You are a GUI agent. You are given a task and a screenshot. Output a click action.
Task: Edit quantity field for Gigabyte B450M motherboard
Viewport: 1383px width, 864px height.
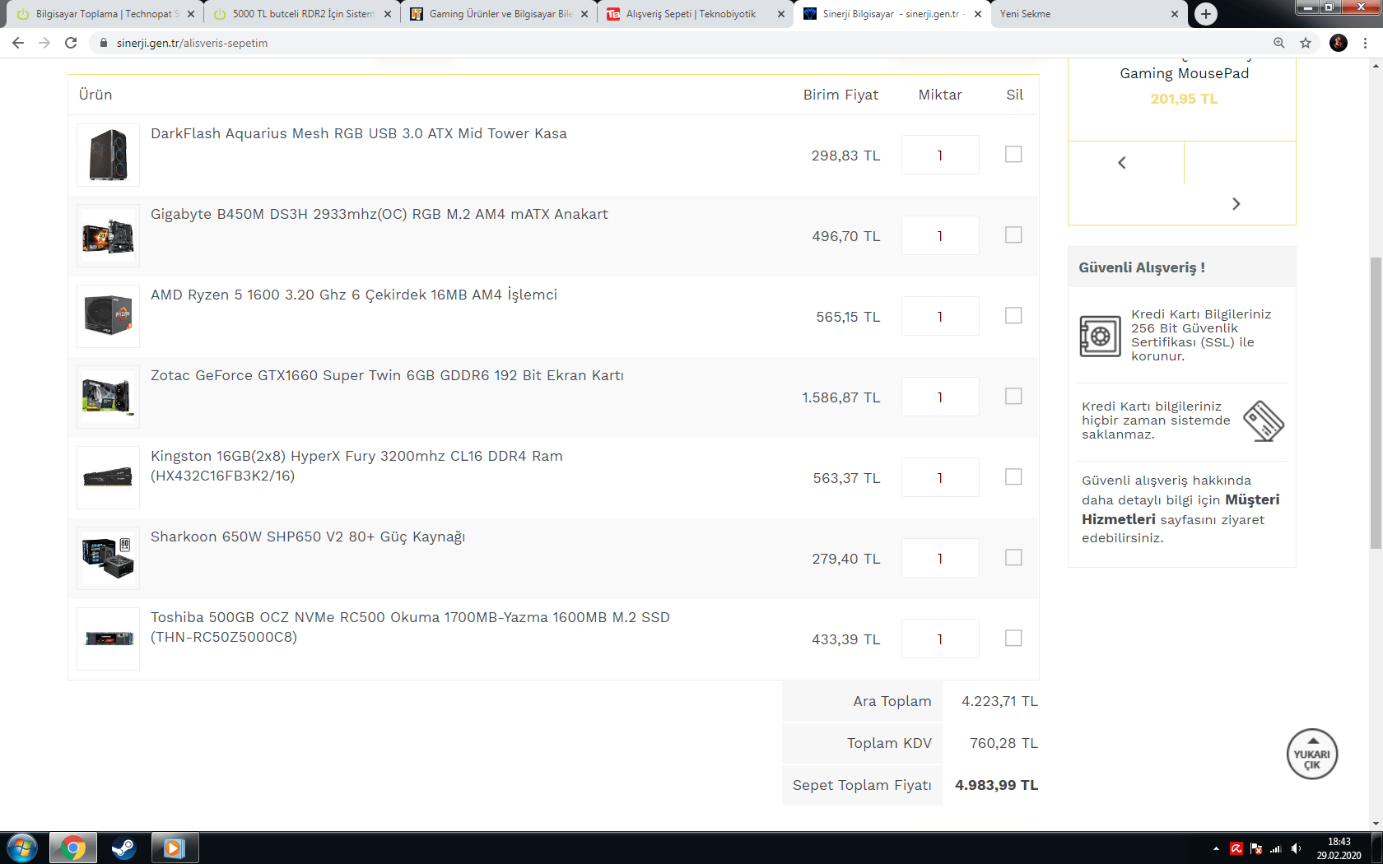(x=940, y=235)
